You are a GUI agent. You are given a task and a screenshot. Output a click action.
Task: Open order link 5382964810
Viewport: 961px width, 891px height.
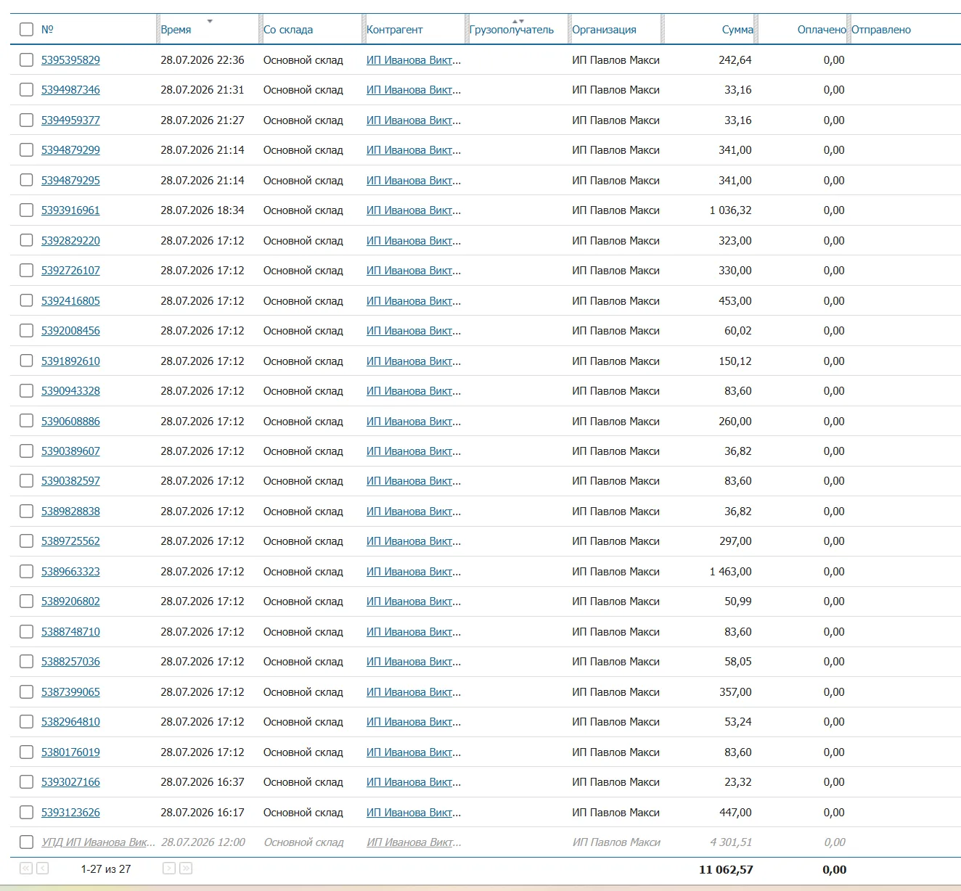[x=70, y=722]
